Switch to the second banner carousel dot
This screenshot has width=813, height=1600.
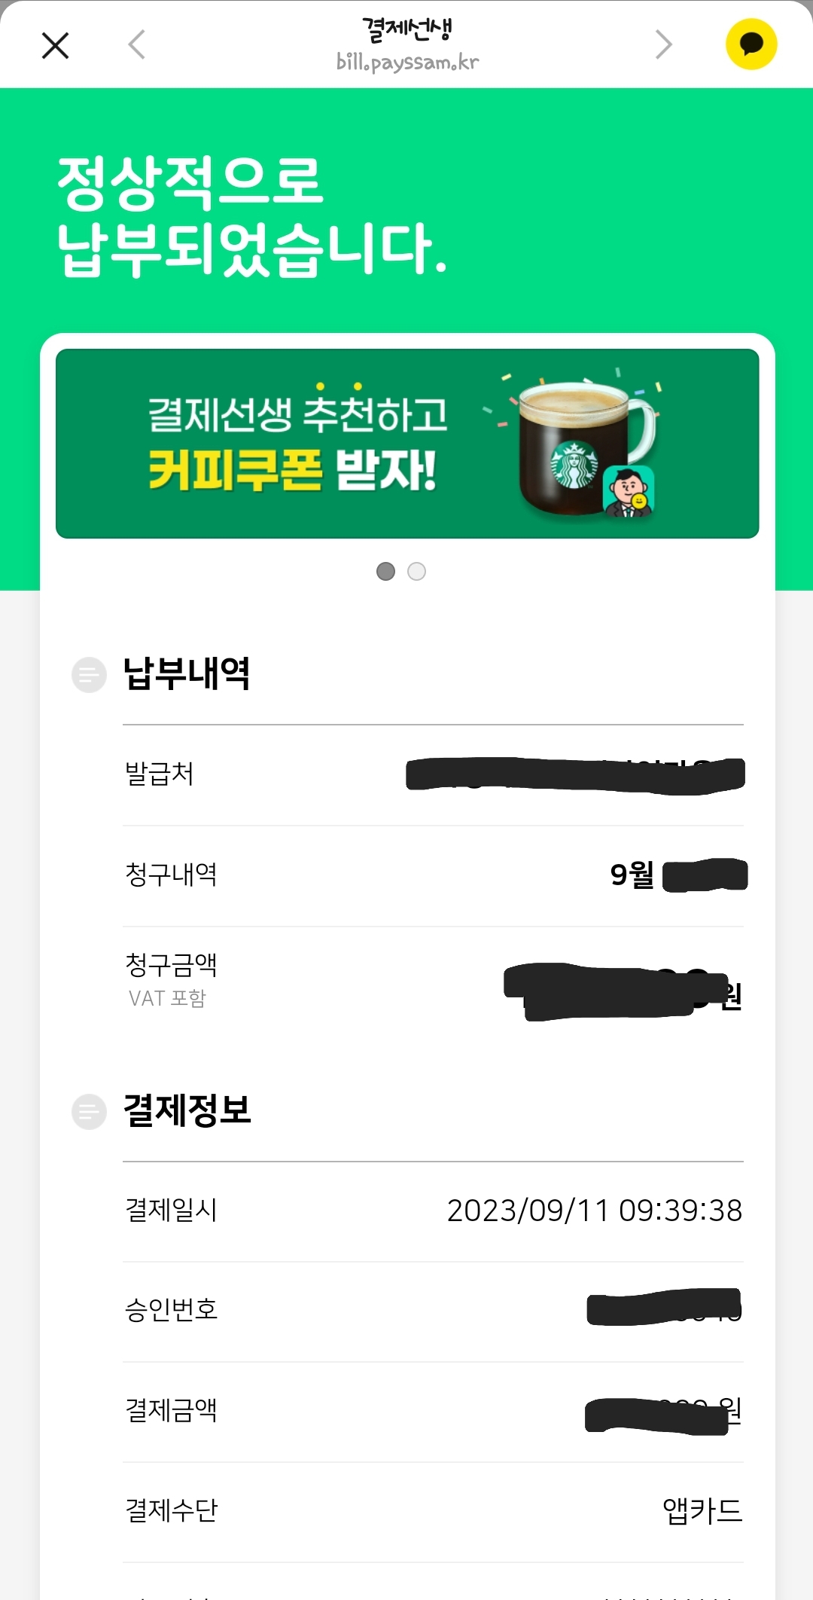[x=416, y=572]
